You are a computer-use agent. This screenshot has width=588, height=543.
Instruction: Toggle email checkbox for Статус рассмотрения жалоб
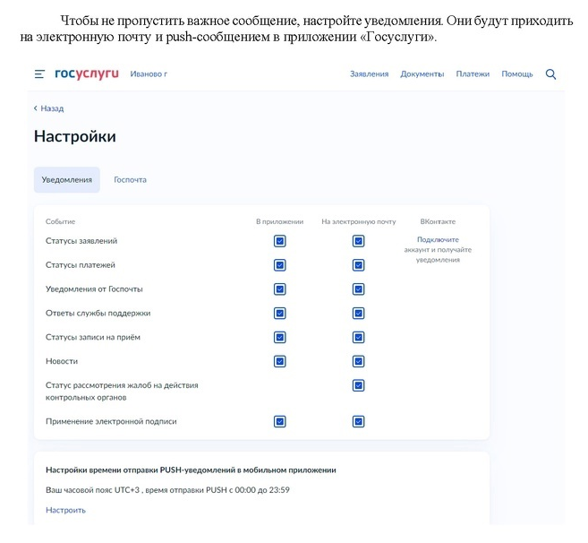click(358, 385)
